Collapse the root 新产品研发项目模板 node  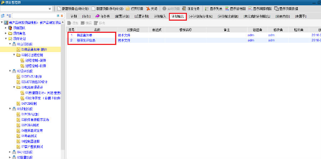coord(2,22)
